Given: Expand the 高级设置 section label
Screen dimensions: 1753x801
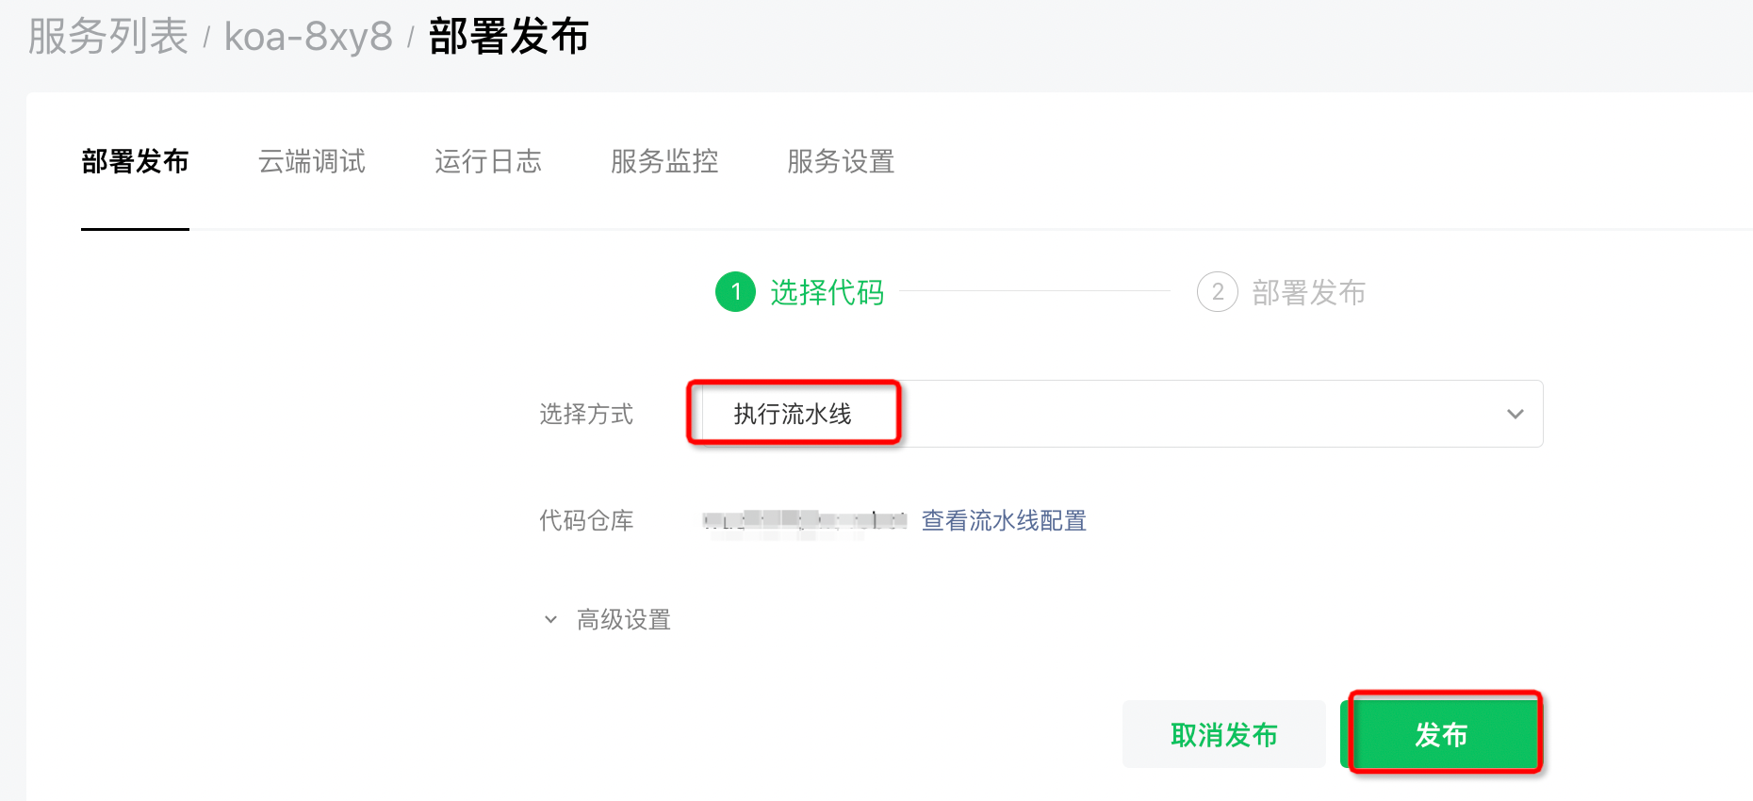Looking at the screenshot, I should click(x=624, y=620).
